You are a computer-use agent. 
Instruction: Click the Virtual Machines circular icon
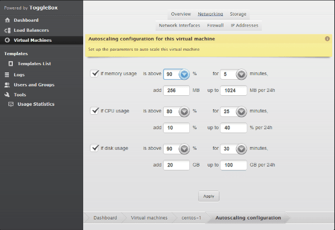pos(7,40)
